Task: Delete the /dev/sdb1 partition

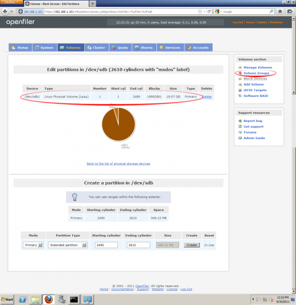Action: (x=207, y=96)
